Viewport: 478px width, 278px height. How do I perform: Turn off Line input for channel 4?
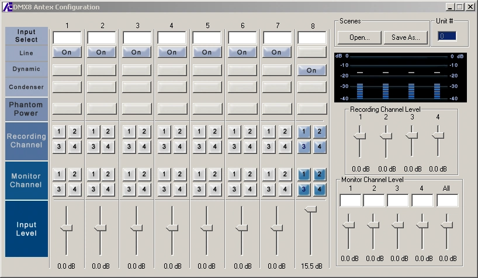[172, 52]
